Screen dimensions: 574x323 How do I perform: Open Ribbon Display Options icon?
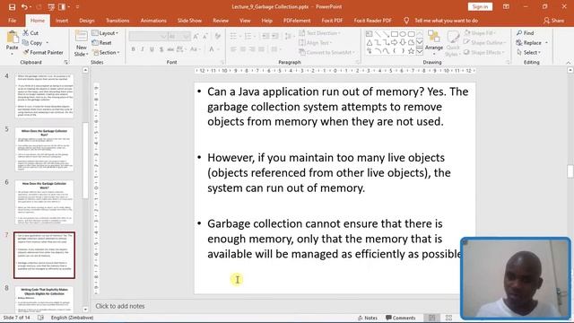pos(506,6)
